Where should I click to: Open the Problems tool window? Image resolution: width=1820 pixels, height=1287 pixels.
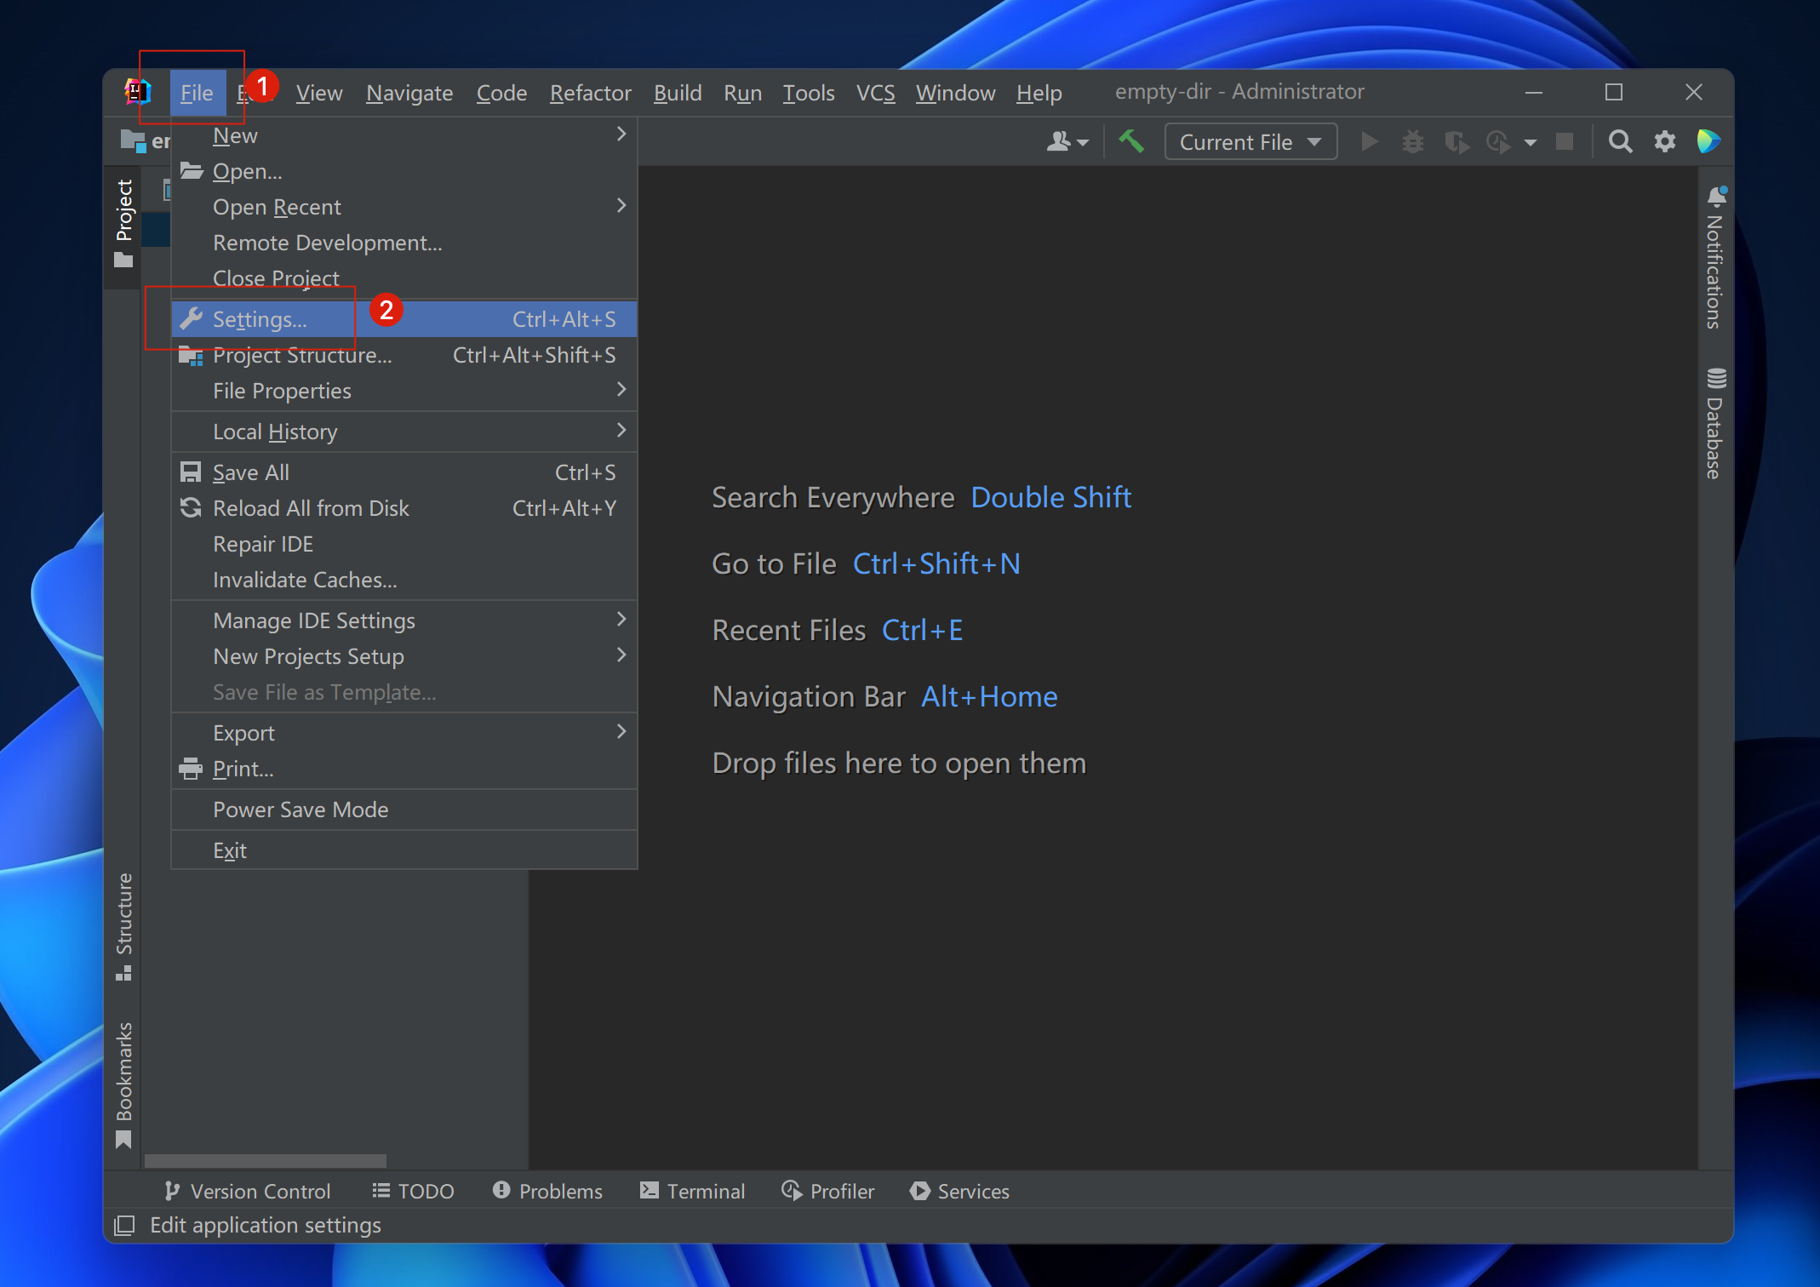547,1191
